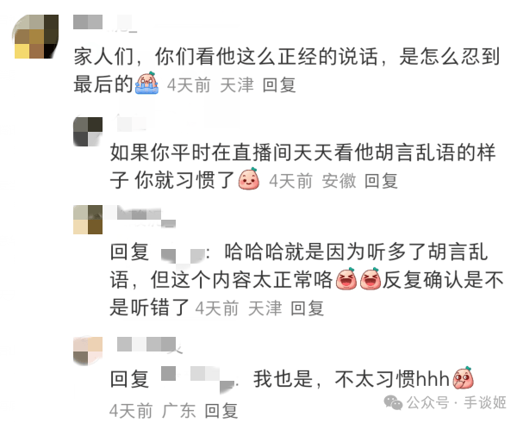The image size is (523, 423).
Task: Reply to the Anhui commenter
Action: coord(381,181)
